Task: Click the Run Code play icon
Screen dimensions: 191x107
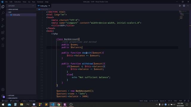Action: (x=180, y=6)
